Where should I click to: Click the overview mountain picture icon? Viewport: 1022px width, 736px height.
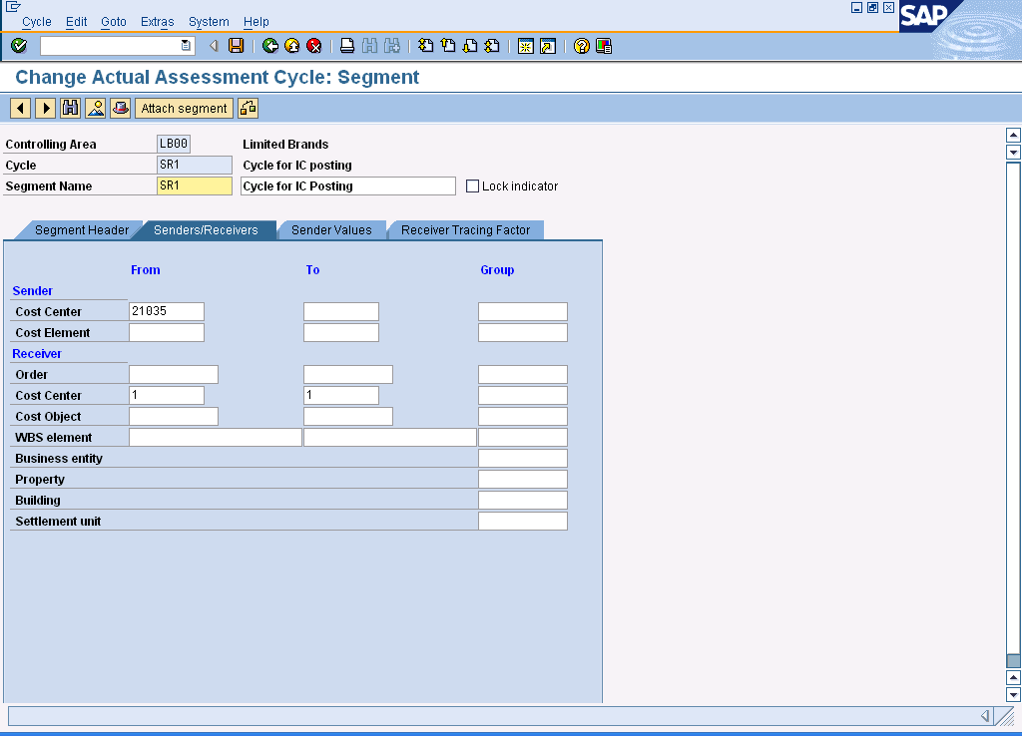[95, 108]
